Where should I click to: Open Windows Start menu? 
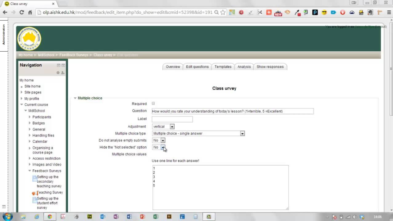[x=8, y=216]
